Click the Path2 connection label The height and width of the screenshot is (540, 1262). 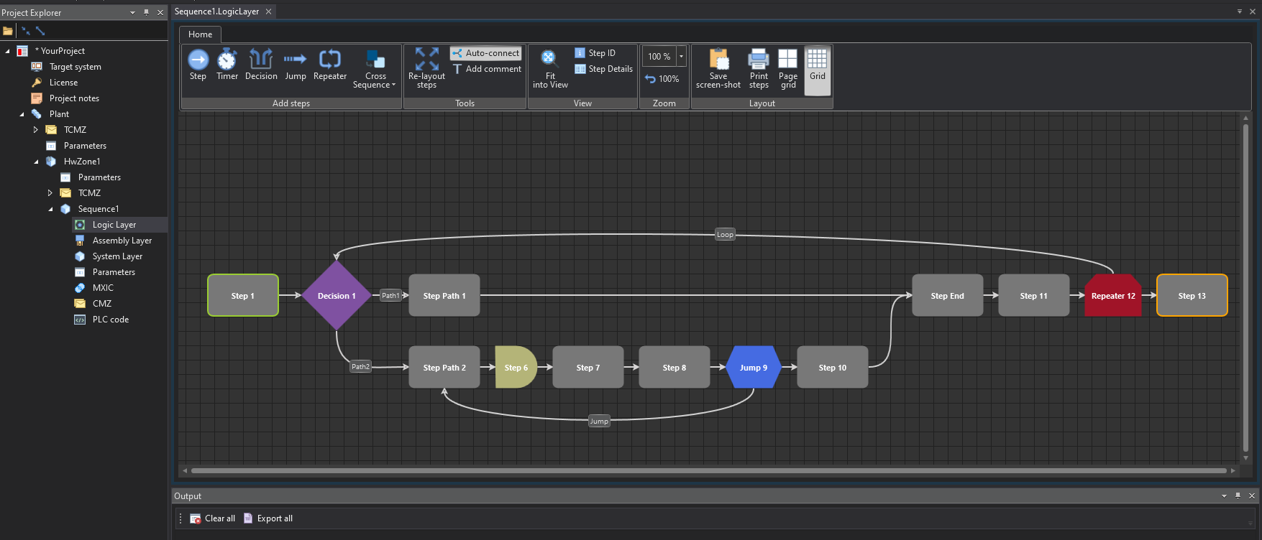point(360,366)
